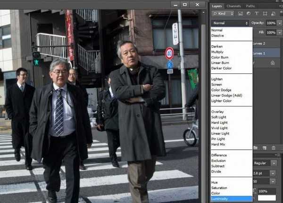Click the vertical scale icon beside 100%
This screenshot has height=203, width=283.
255,191
